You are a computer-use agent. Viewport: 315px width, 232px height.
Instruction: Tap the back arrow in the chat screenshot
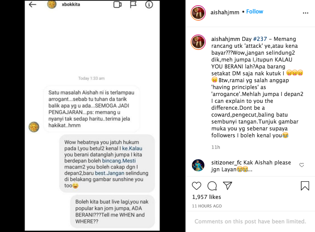32,4
